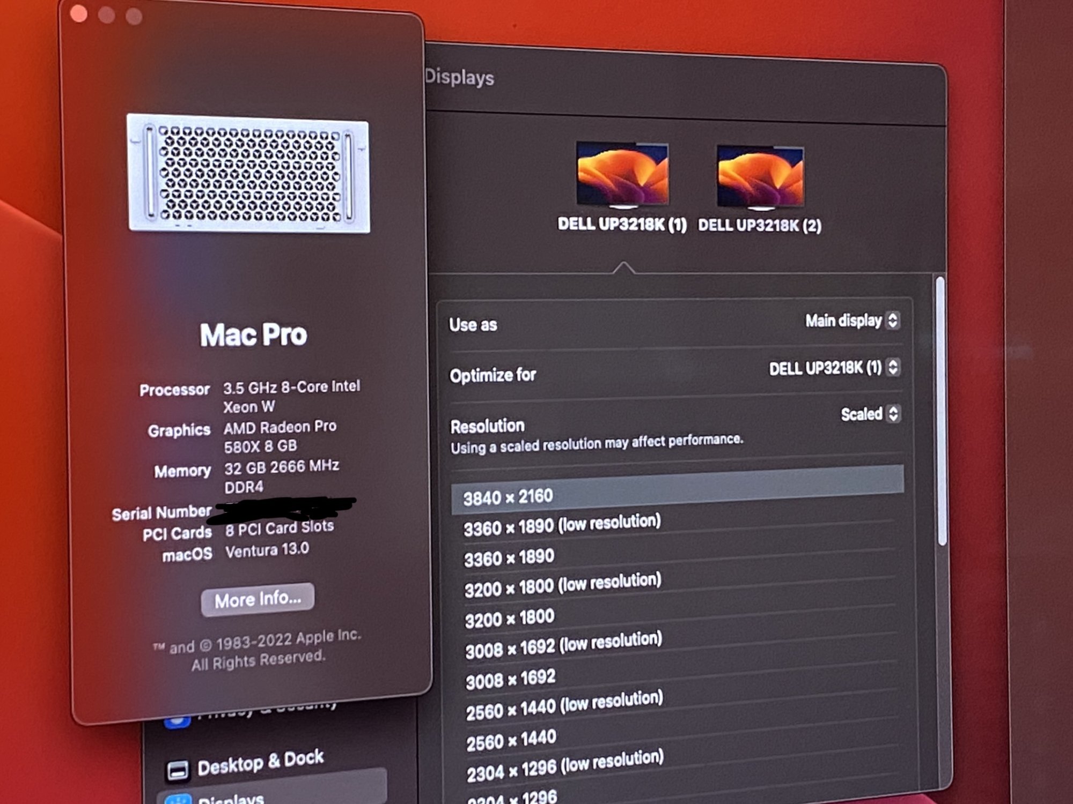1073x804 pixels.
Task: Choose 3008 × 1692 (low resolution) entry
Action: coord(563,646)
